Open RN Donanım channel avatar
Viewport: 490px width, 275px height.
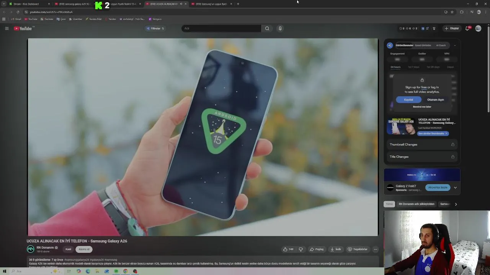click(x=31, y=249)
